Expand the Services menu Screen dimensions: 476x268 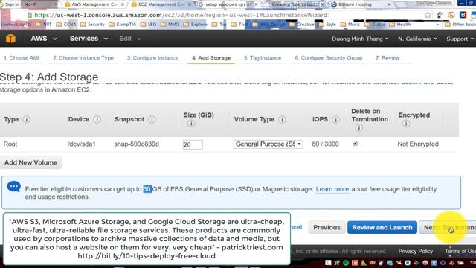89,39
